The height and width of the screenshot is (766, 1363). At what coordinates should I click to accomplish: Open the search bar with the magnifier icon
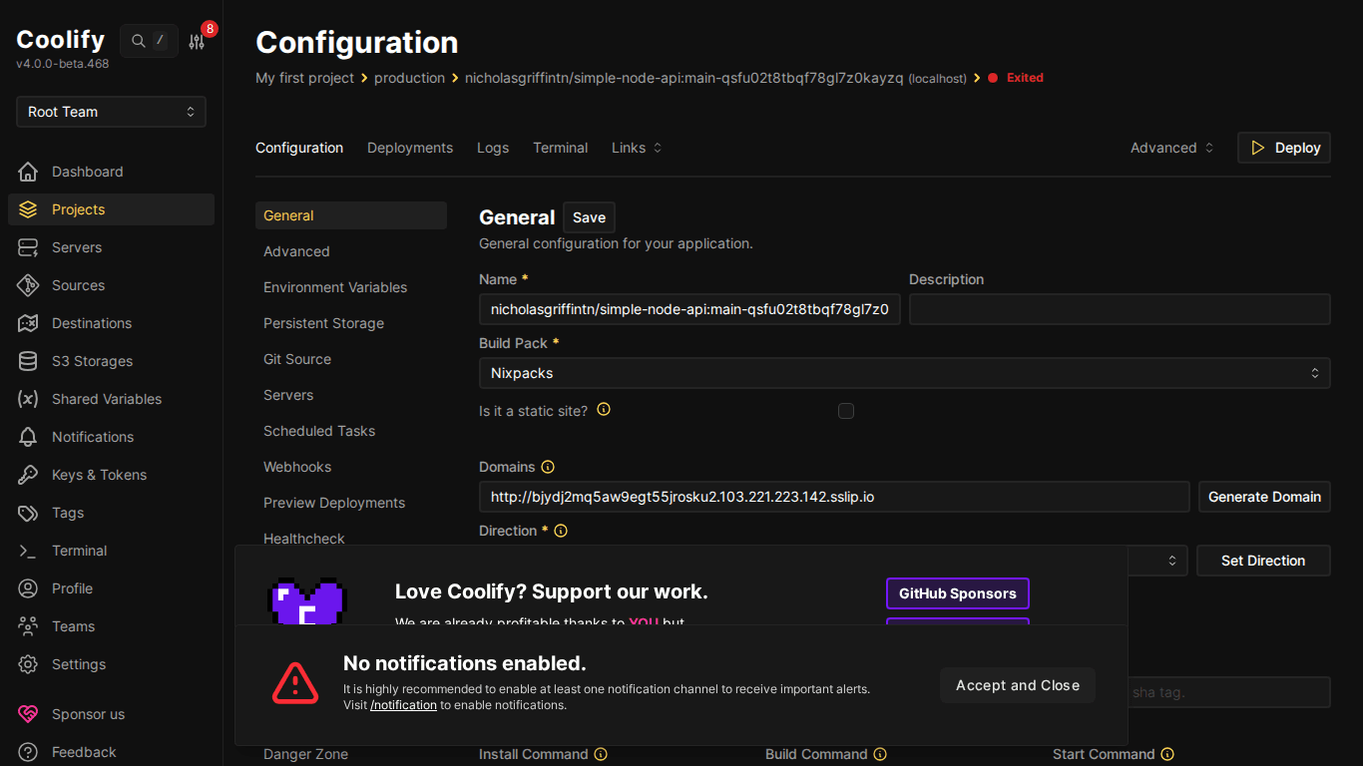click(x=137, y=41)
